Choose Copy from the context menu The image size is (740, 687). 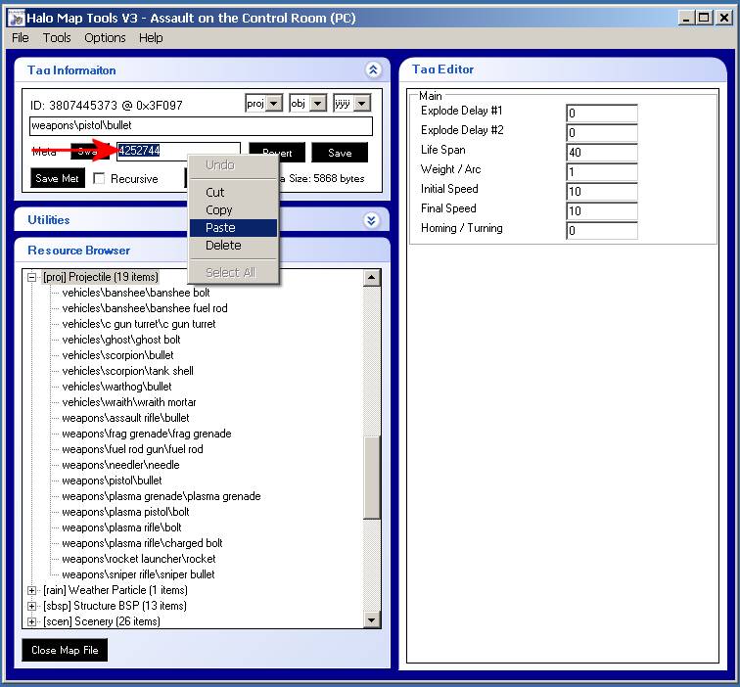233,210
